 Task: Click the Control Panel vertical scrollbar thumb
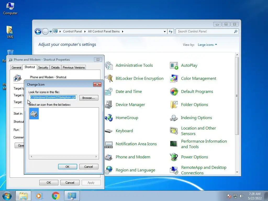tap(237, 96)
